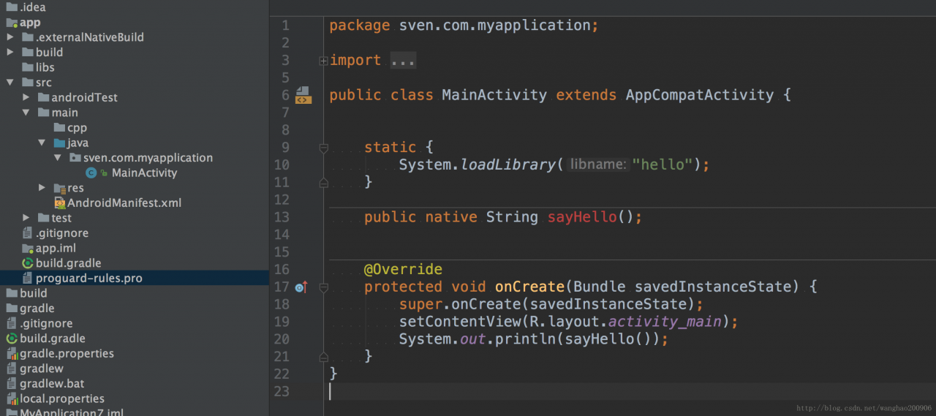Click the gradle folder icon
The width and height of the screenshot is (936, 416).
(12, 309)
